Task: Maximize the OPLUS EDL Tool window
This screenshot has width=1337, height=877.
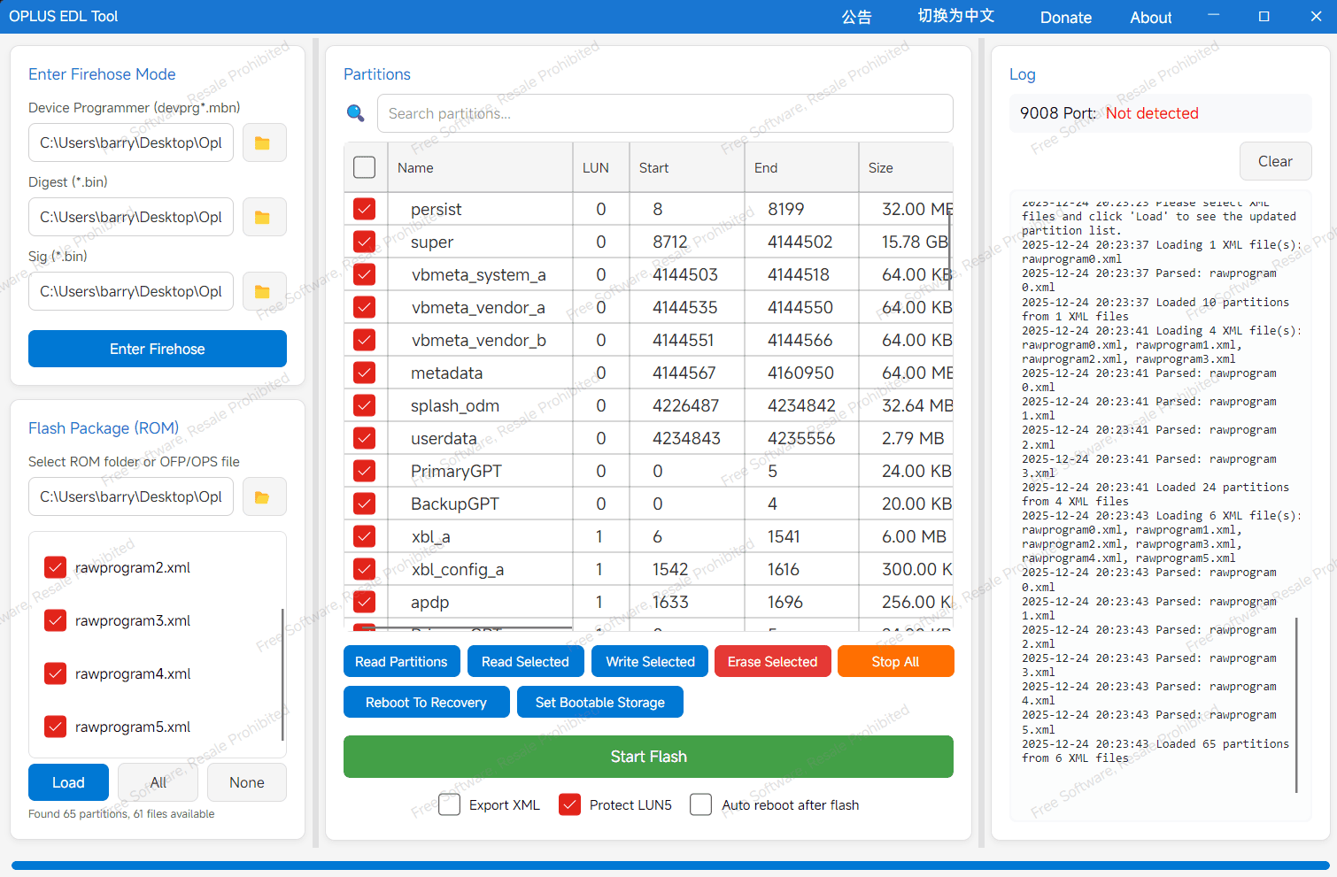Action: coord(1264,16)
